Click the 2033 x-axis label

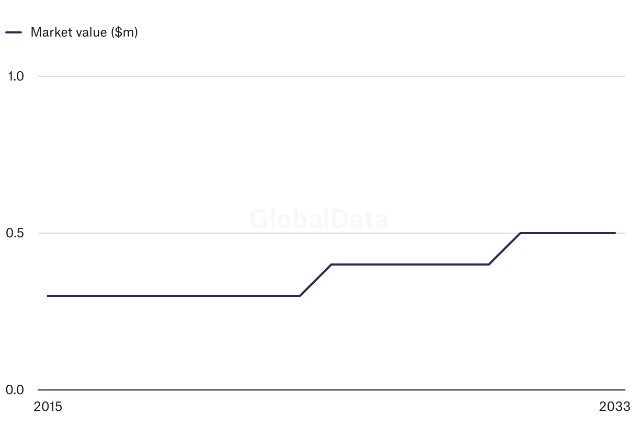pyautogui.click(x=615, y=407)
